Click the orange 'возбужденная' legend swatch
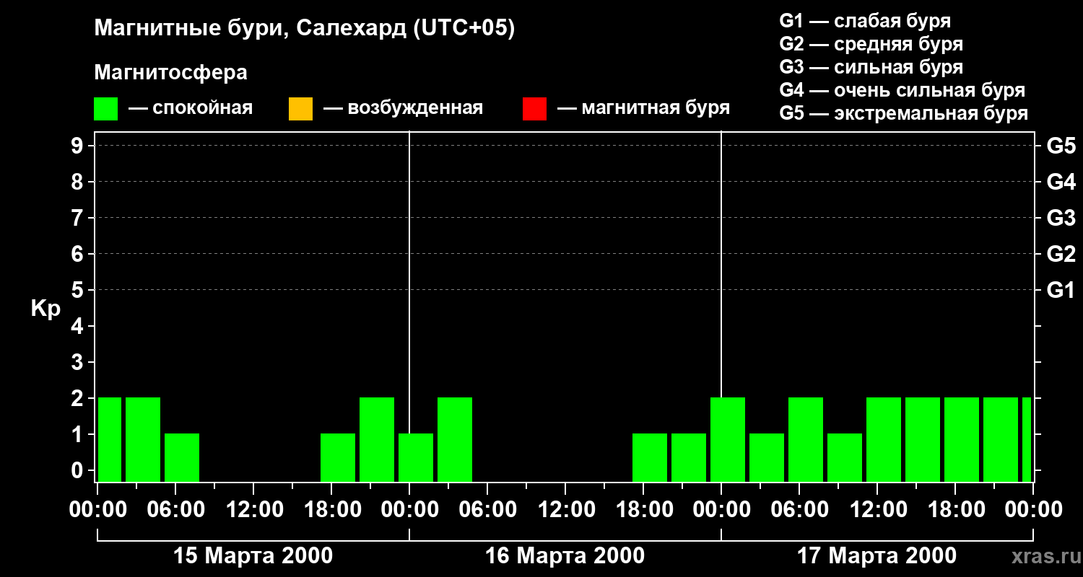This screenshot has height=577, width=1083. [x=300, y=109]
